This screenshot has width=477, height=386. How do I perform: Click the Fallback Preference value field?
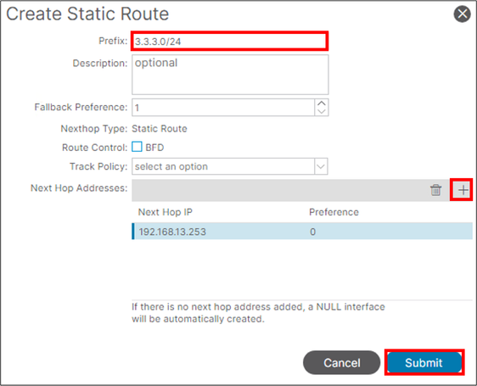[223, 108]
